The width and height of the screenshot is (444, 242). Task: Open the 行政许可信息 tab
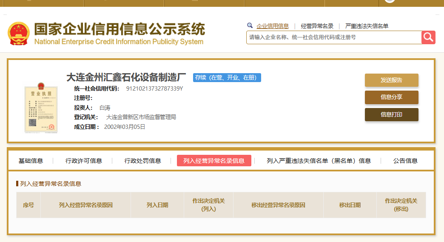(x=84, y=161)
